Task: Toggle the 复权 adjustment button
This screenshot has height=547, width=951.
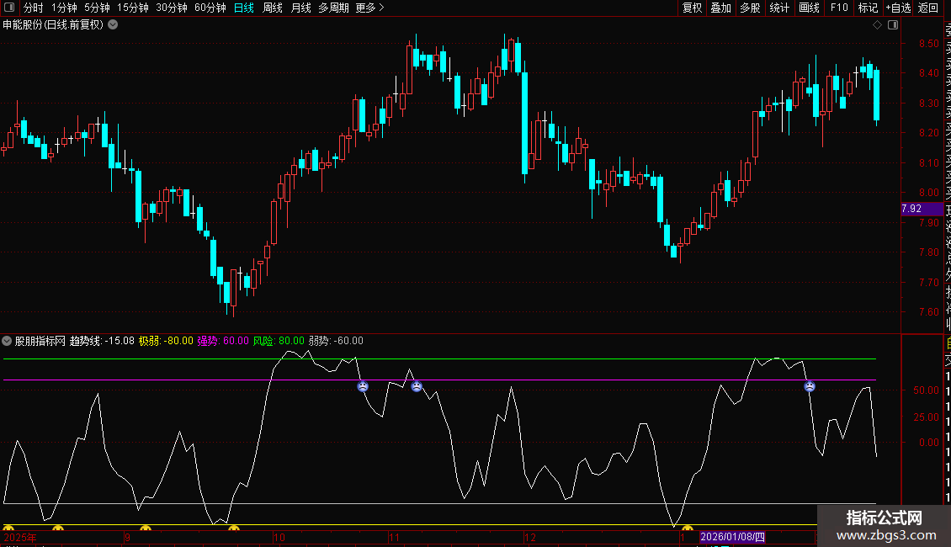Action: click(x=692, y=8)
